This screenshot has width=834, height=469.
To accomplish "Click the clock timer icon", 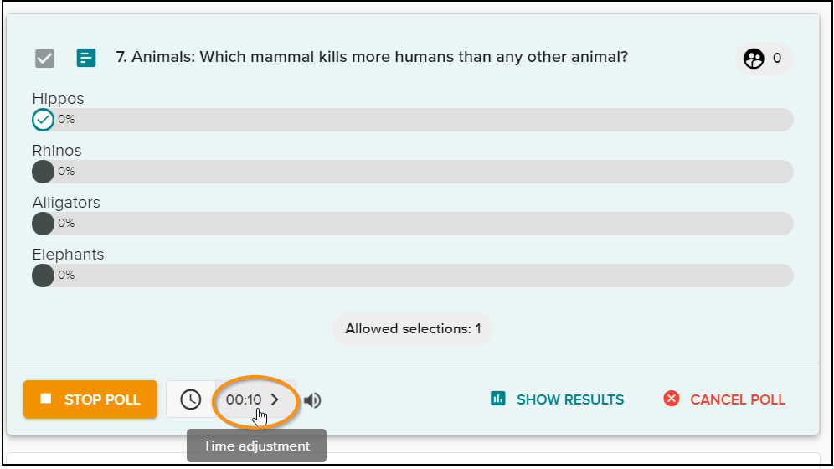I will click(x=190, y=399).
